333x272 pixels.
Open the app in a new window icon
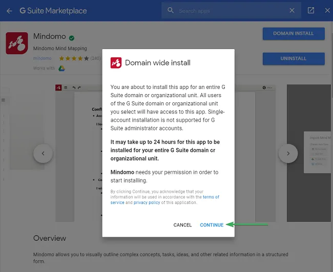311,11
